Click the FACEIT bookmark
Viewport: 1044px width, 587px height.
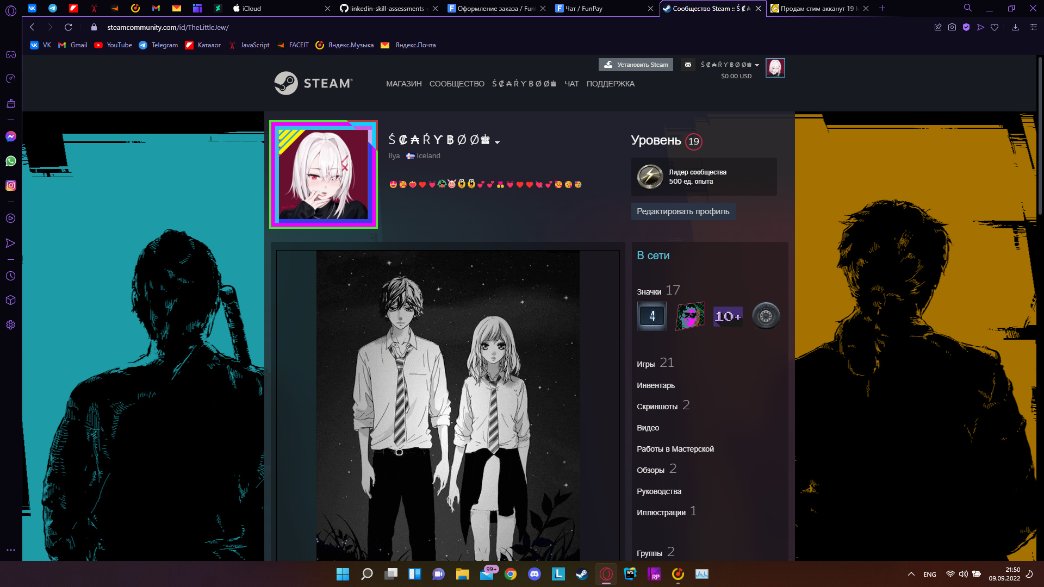(293, 45)
